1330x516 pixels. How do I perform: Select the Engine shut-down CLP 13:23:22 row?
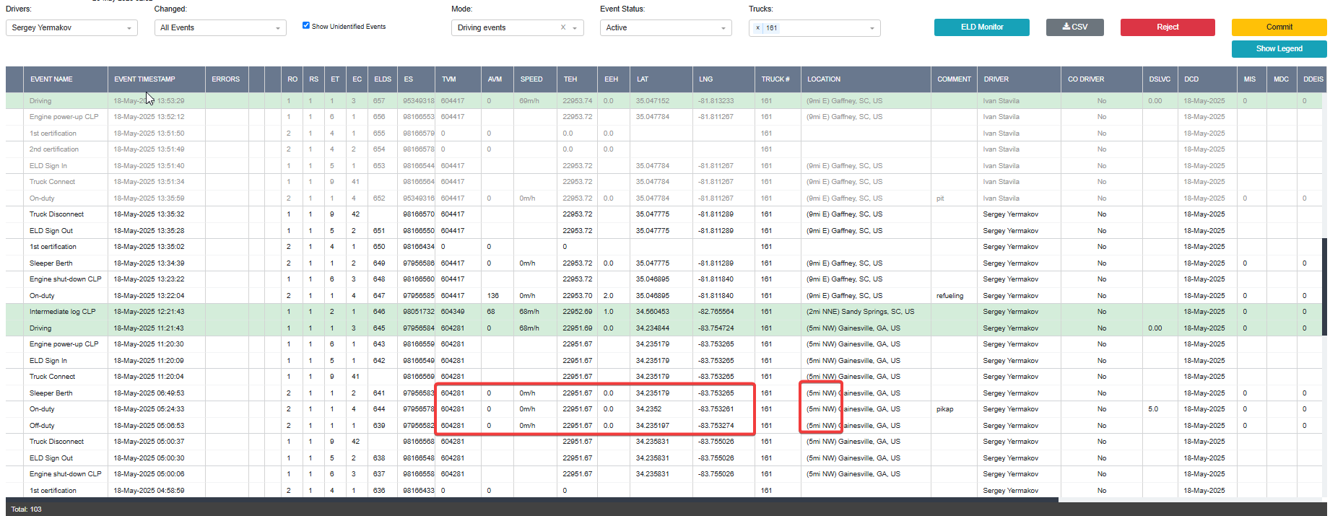664,279
